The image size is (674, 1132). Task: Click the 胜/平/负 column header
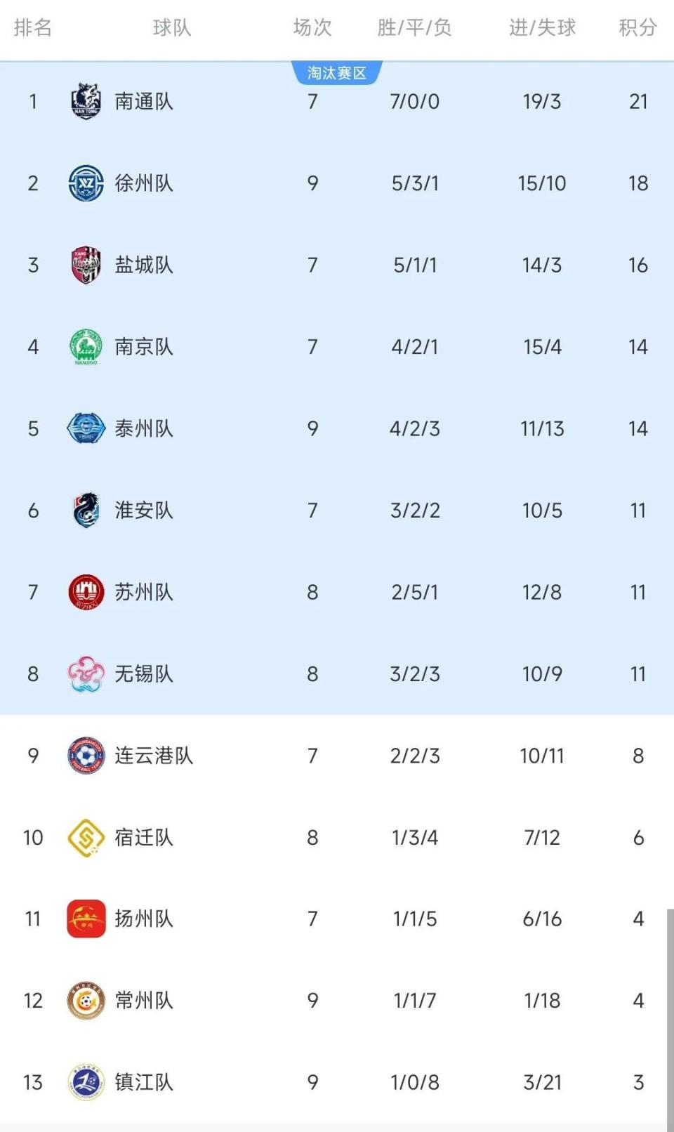414,27
